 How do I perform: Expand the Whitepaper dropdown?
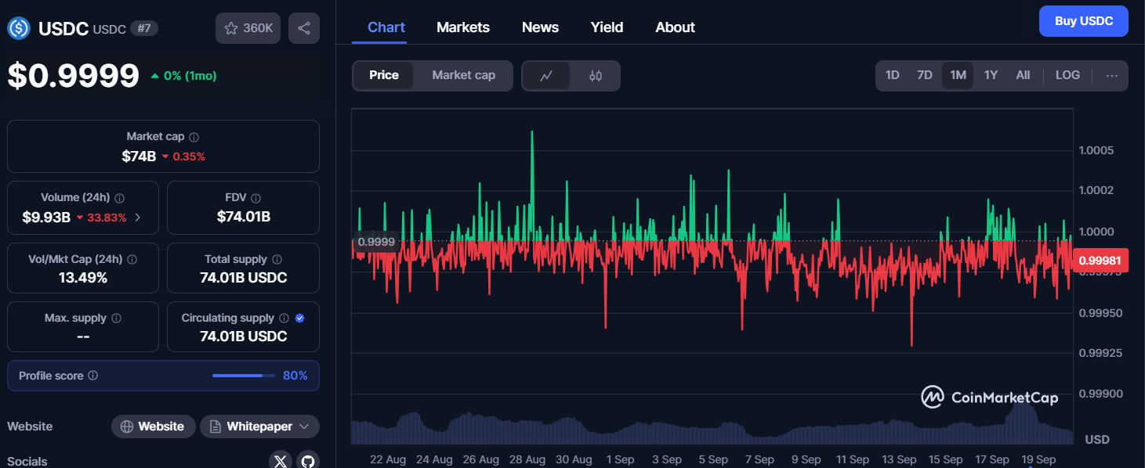click(x=304, y=427)
